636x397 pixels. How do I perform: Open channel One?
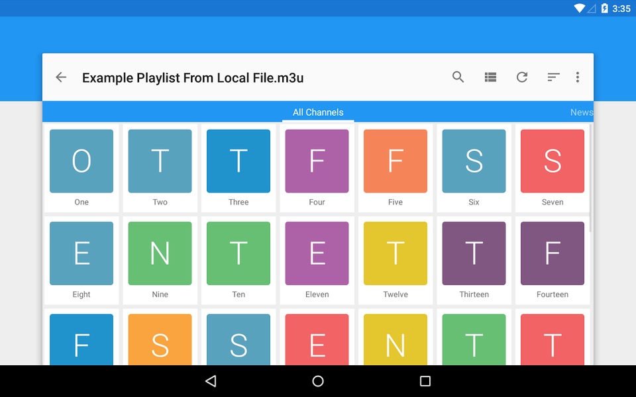click(x=81, y=167)
